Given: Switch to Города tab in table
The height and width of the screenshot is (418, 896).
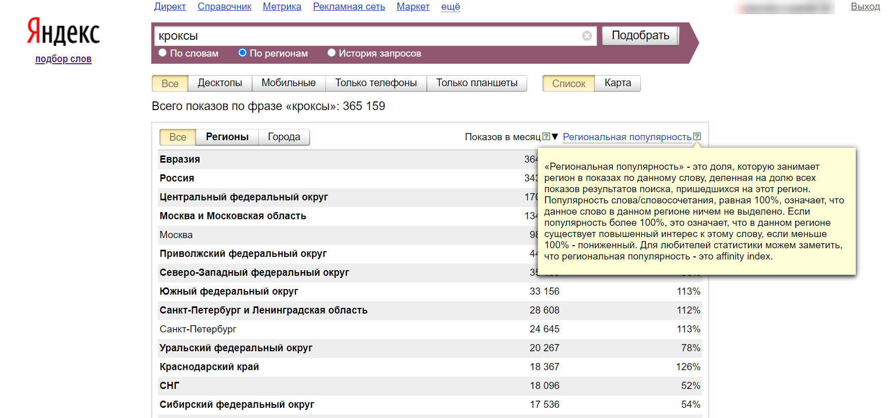Looking at the screenshot, I should [x=284, y=137].
